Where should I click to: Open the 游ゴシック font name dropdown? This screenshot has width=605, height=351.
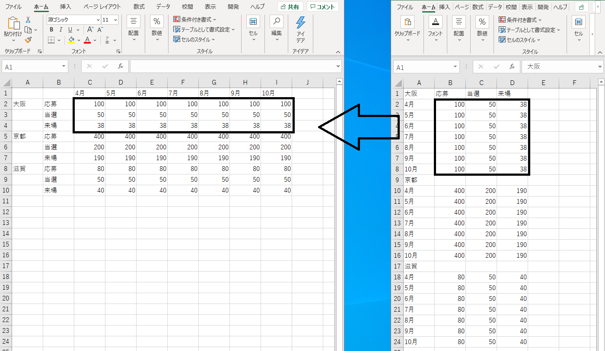pyautogui.click(x=98, y=20)
